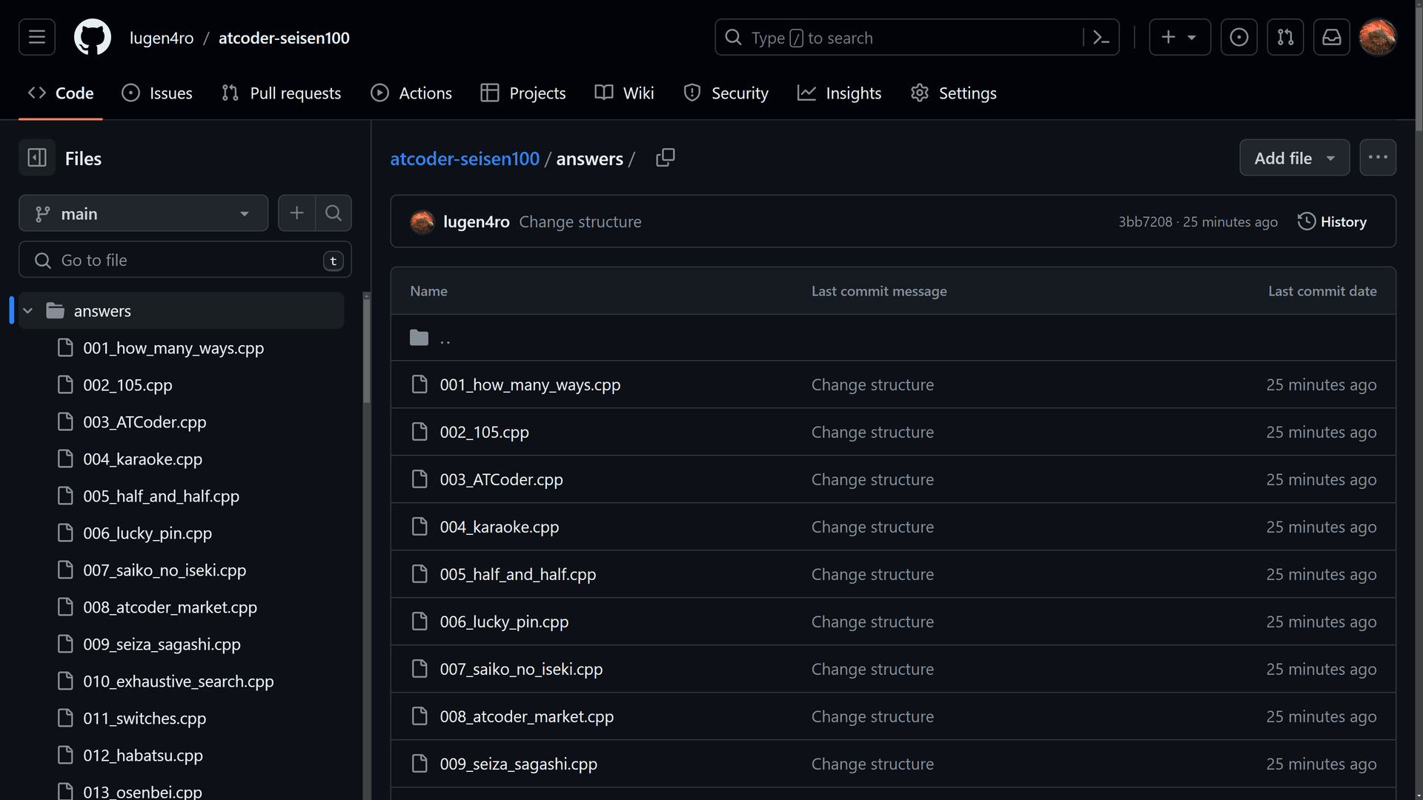Open commit hash 3bb7208
This screenshot has height=800, width=1423.
[1145, 221]
